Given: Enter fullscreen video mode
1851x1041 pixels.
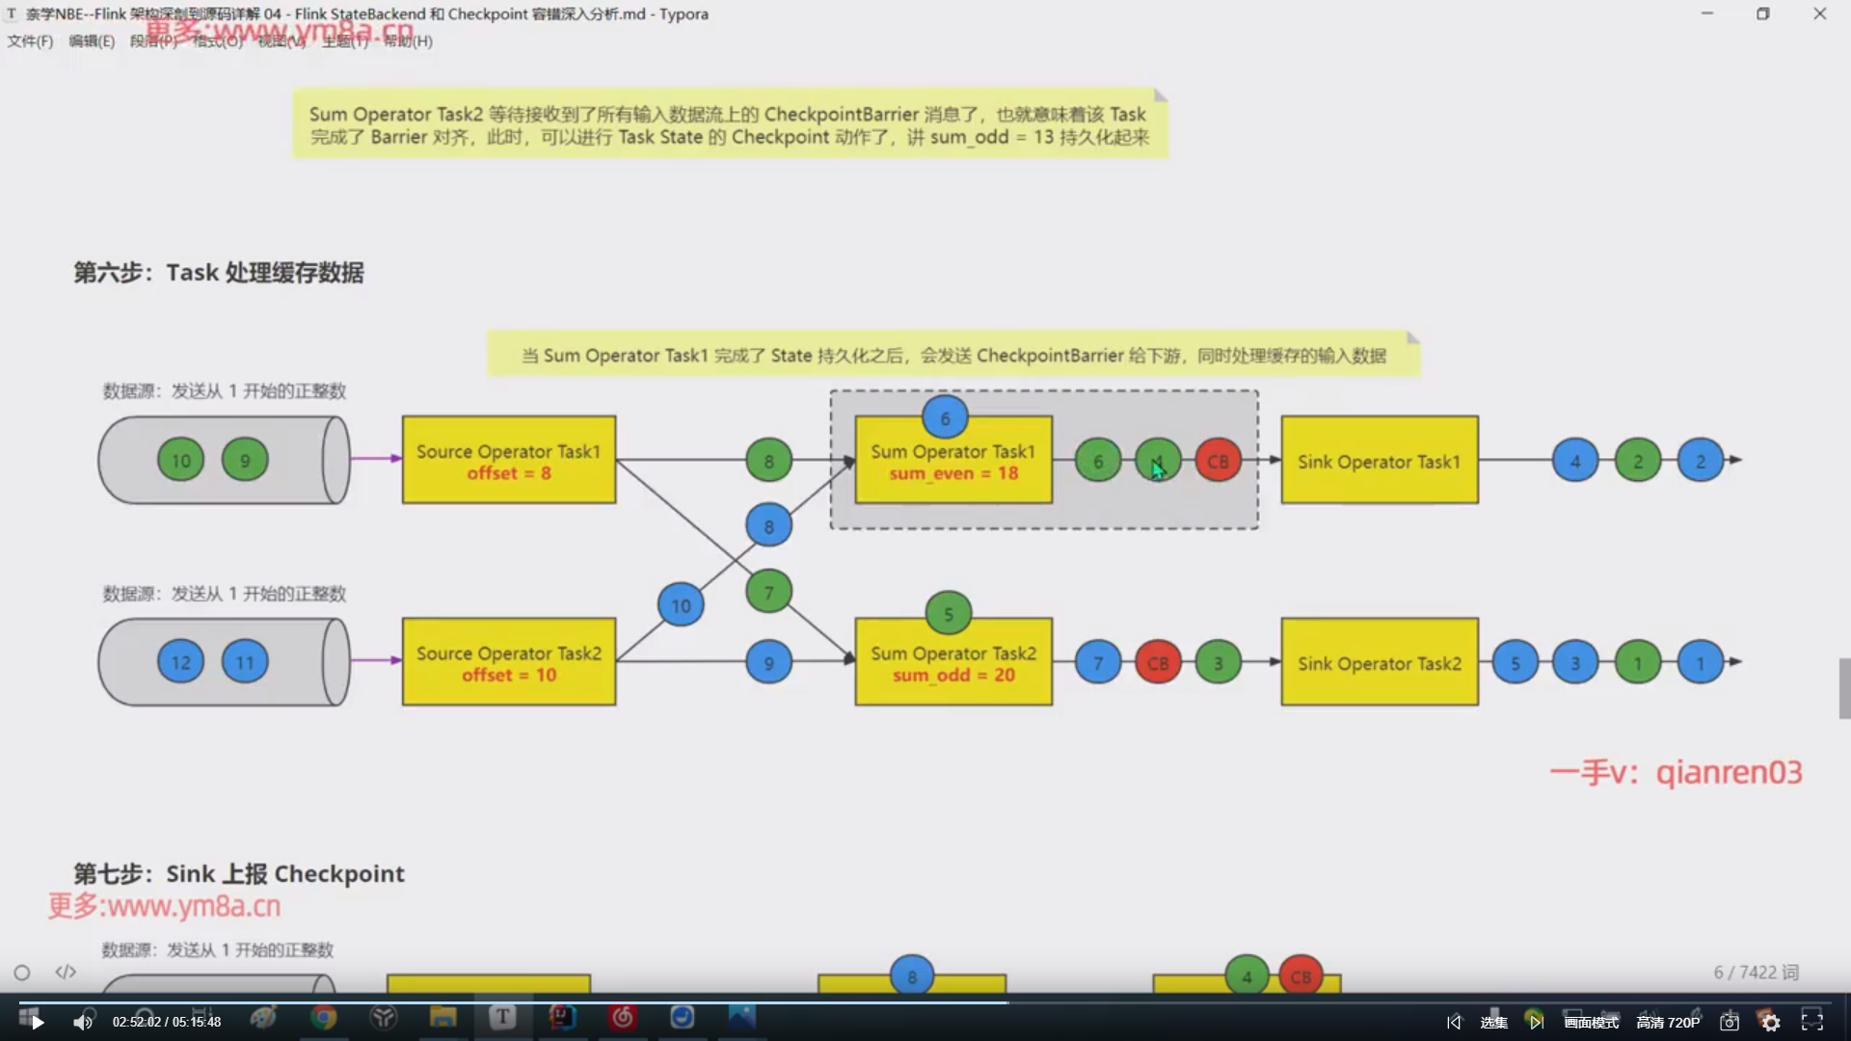Looking at the screenshot, I should tap(1812, 1022).
